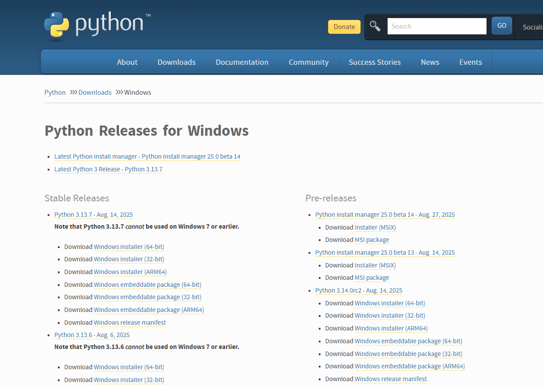Open Python install manager 25.0 beta 13 pre-release
The height and width of the screenshot is (386, 543).
(385, 252)
